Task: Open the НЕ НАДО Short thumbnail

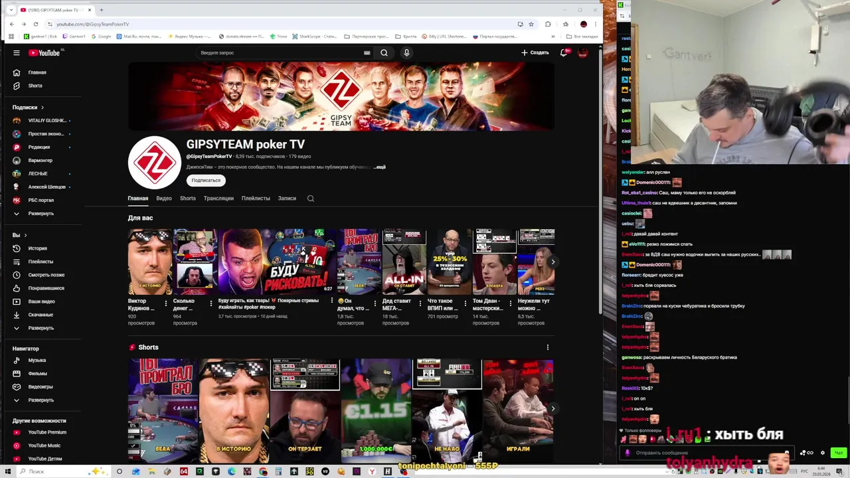Action: [x=447, y=410]
